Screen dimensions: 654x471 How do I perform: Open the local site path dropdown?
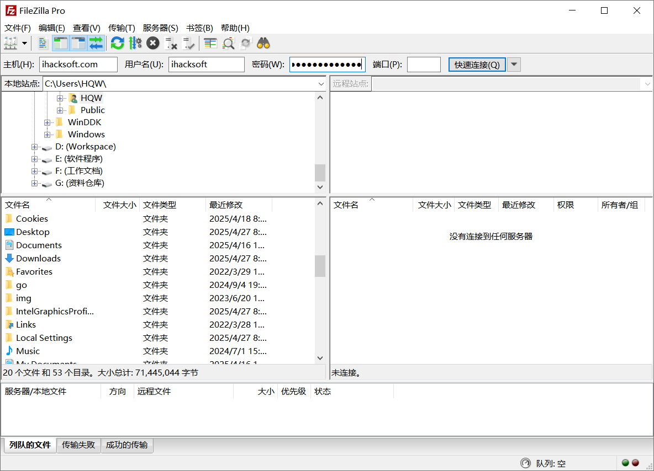(321, 84)
